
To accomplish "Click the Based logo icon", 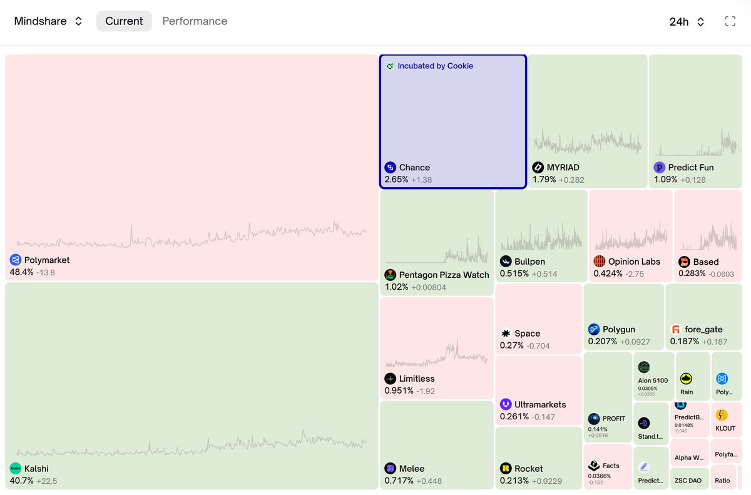I will tap(684, 262).
